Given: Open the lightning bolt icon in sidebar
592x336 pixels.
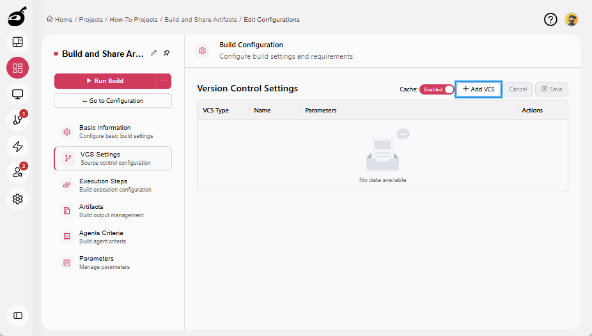Looking at the screenshot, I should [17, 146].
